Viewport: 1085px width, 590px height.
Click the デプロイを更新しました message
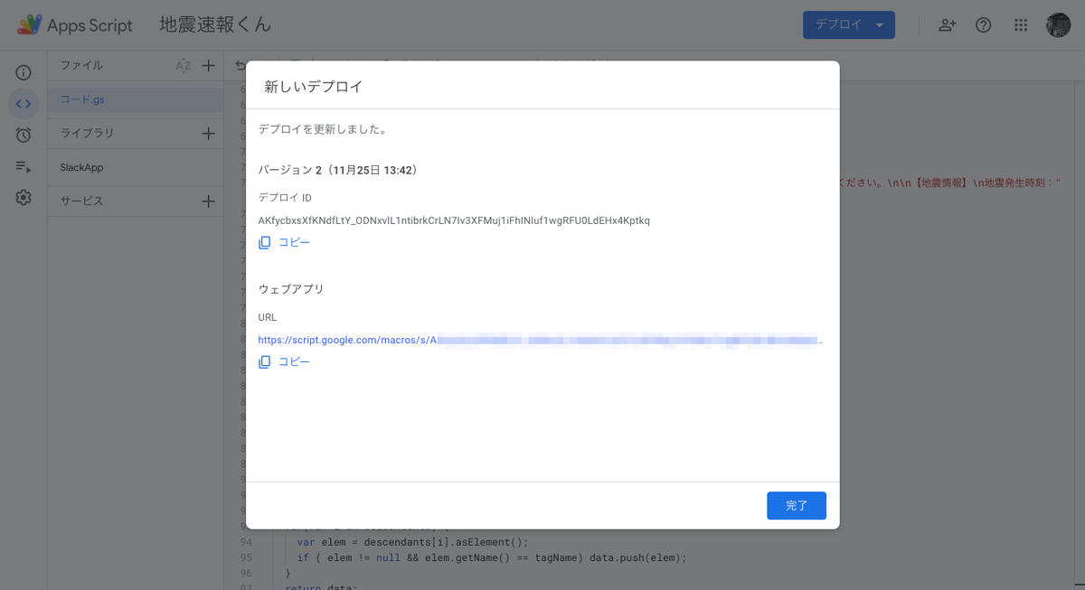coord(323,129)
